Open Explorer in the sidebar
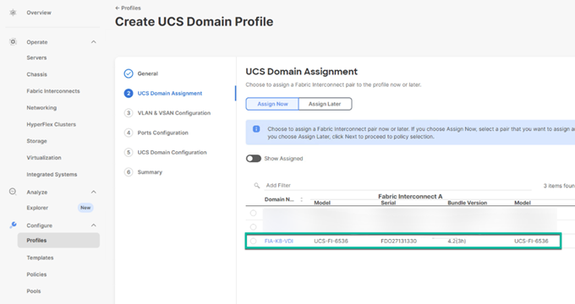The height and width of the screenshot is (304, 575). (37, 208)
